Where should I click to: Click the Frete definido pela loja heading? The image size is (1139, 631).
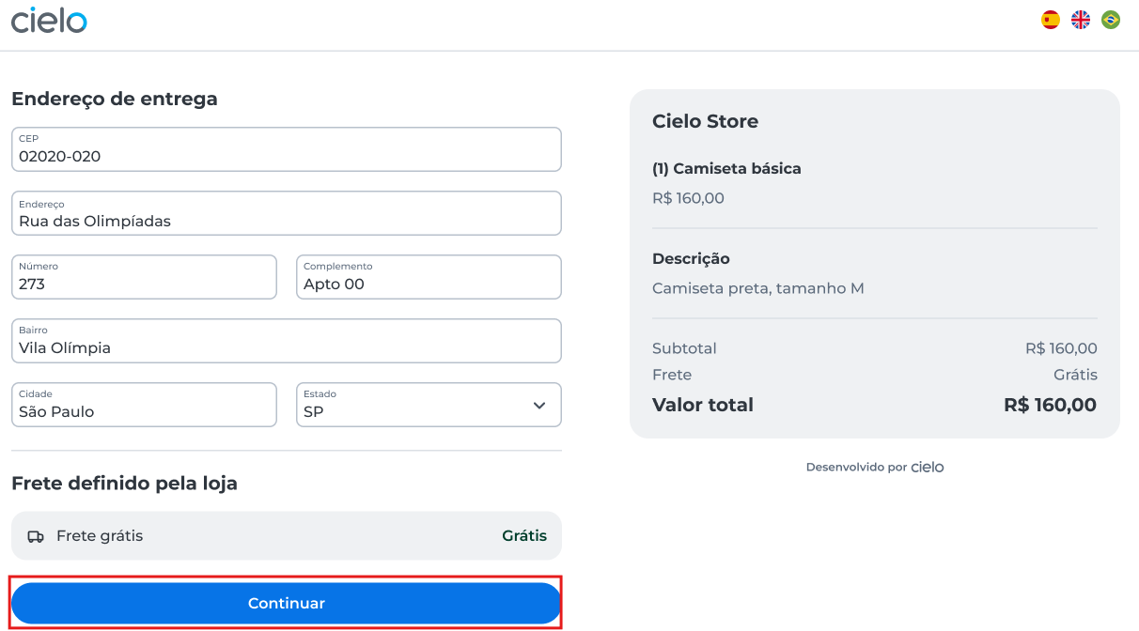click(x=124, y=484)
